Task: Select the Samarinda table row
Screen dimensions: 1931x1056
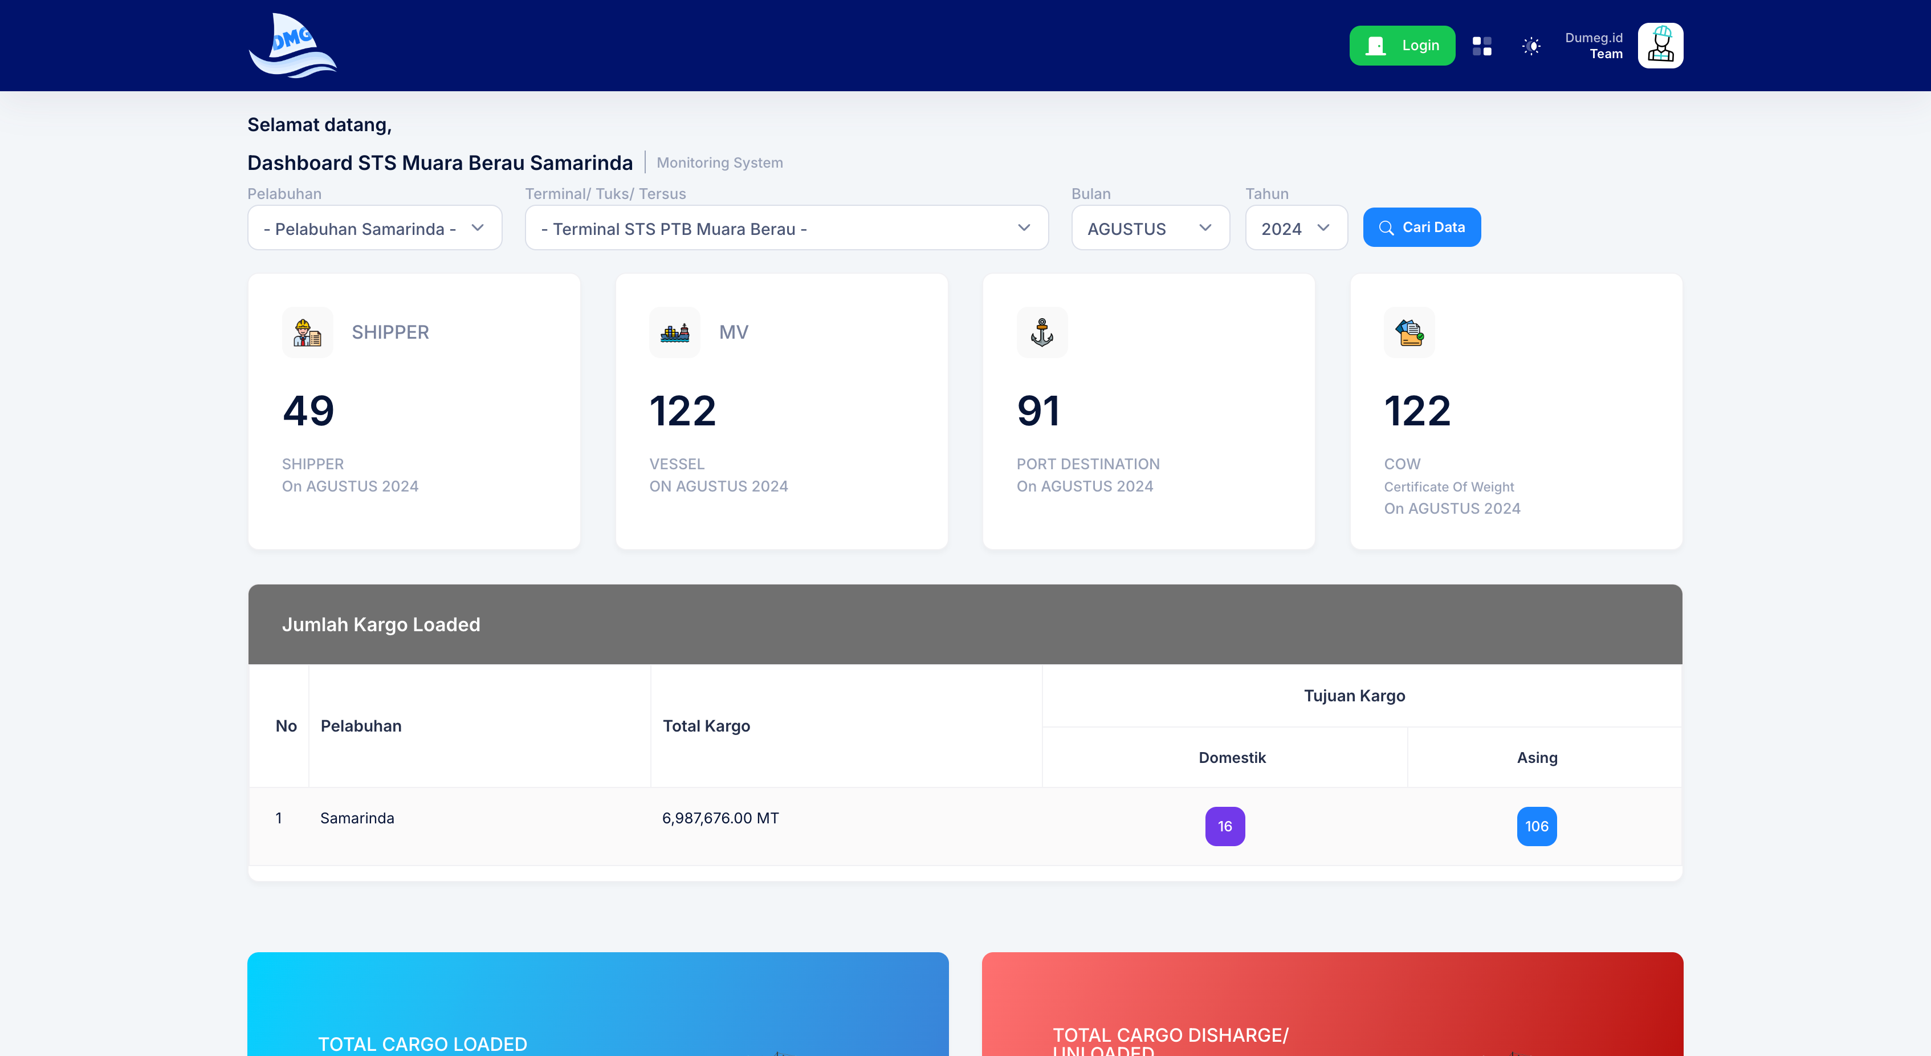Action: (357, 818)
